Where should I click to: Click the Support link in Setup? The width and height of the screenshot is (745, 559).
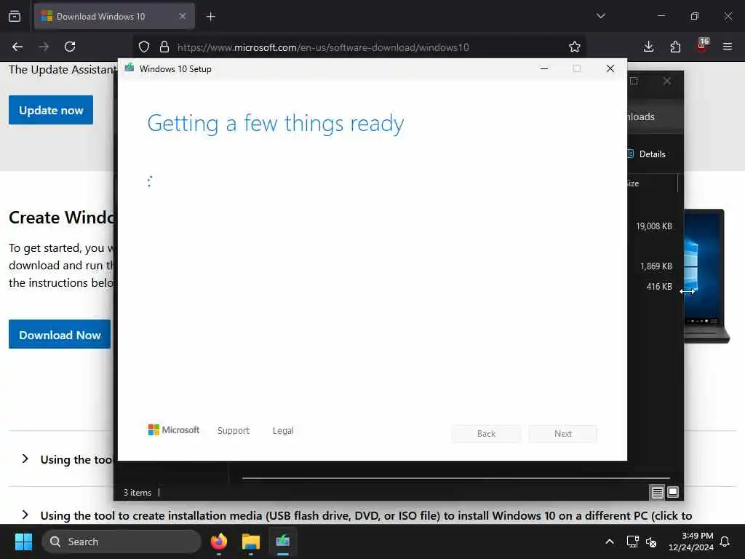[234, 431]
